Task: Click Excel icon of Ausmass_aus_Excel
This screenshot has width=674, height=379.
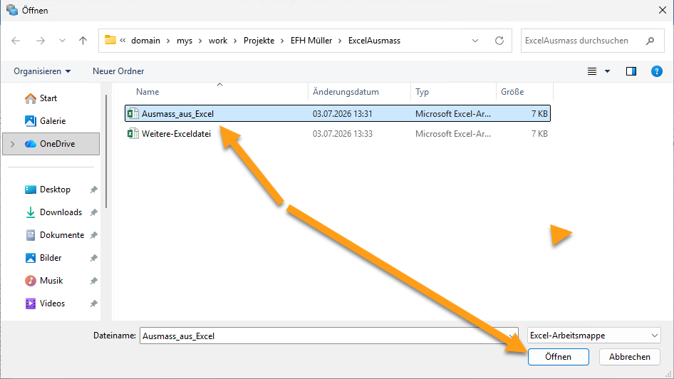Action: click(133, 114)
